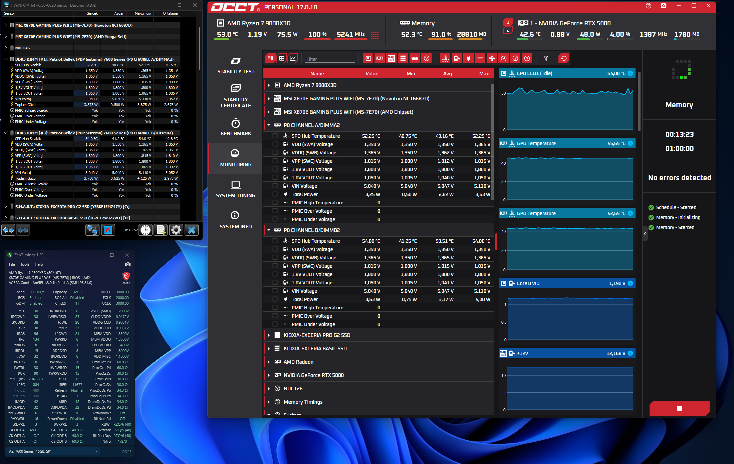Stop the running OCCT memory test

[679, 408]
